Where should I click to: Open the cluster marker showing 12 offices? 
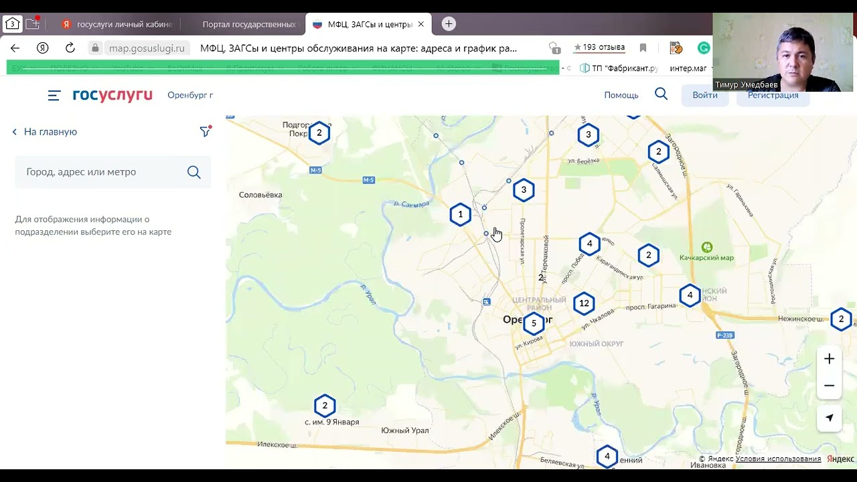(584, 303)
